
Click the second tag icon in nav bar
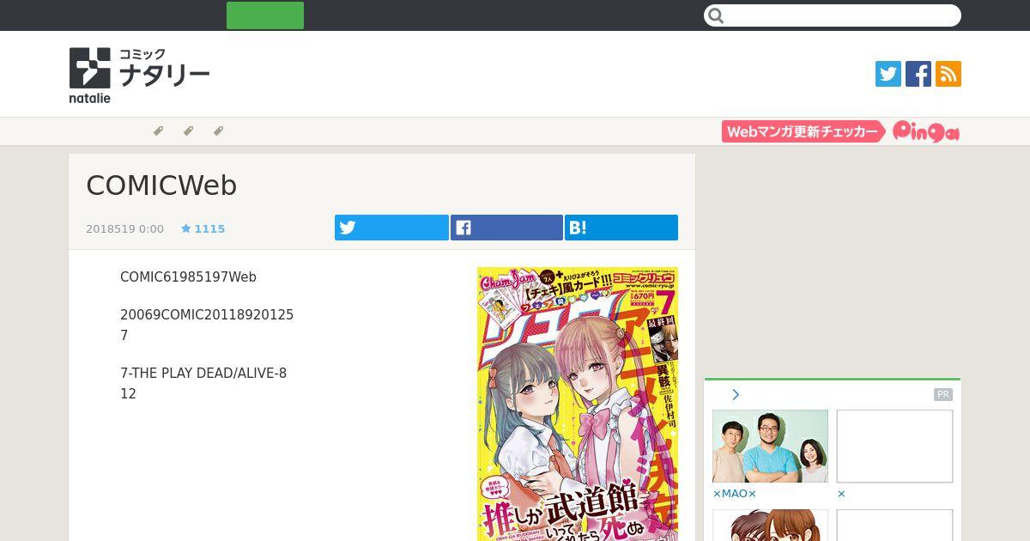(188, 131)
